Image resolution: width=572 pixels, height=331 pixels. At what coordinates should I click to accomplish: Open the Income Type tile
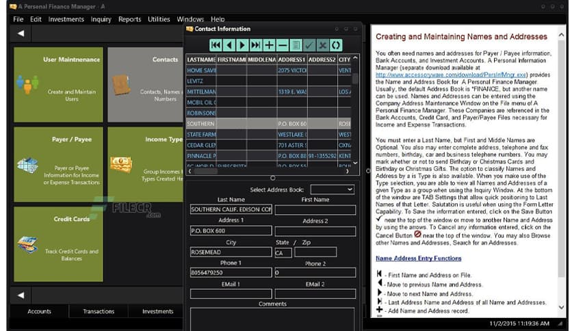pyautogui.click(x=146, y=164)
